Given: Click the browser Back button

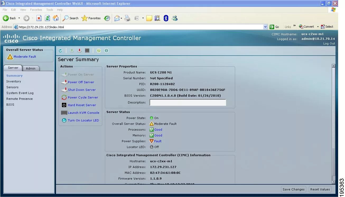Looking at the screenshot, I should tap(10, 18).
